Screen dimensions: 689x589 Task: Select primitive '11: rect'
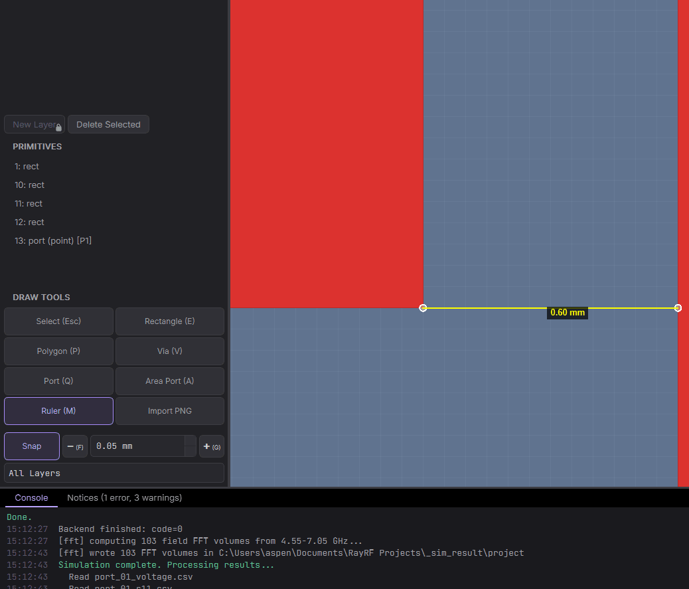(x=29, y=203)
